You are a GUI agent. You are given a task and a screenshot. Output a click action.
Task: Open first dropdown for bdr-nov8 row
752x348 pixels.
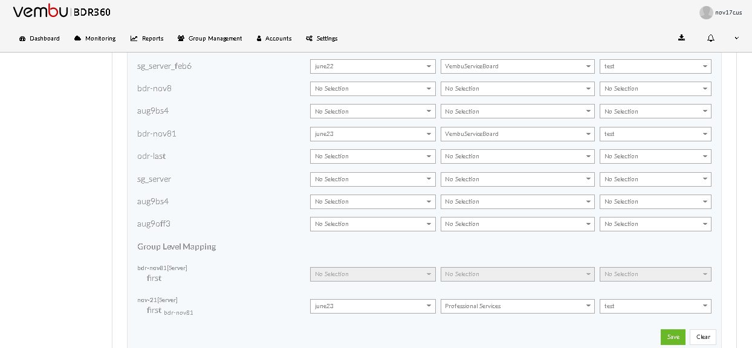point(373,89)
